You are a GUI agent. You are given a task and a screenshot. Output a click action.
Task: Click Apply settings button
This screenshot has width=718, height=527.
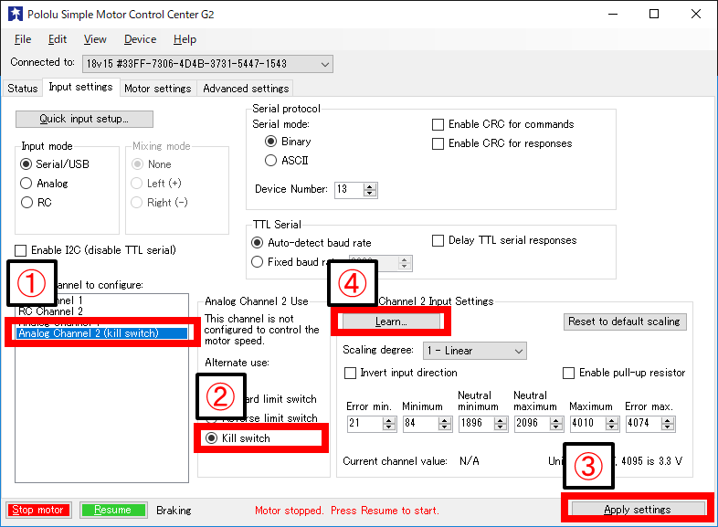(638, 510)
